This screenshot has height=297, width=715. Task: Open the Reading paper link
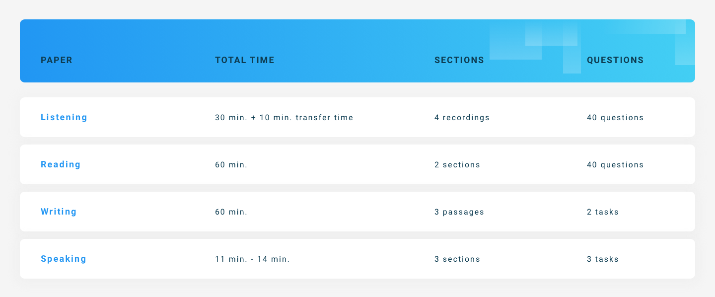tap(61, 164)
